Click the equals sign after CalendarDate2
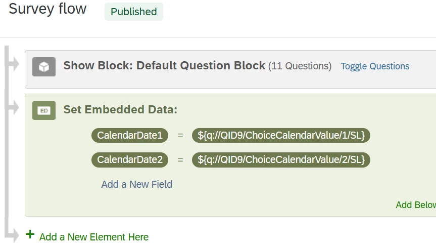 tap(180, 160)
